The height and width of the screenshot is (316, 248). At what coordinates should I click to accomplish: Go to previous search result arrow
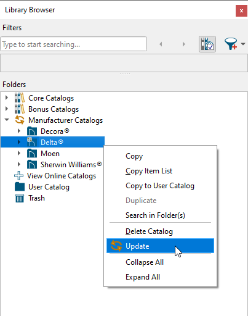[161, 44]
